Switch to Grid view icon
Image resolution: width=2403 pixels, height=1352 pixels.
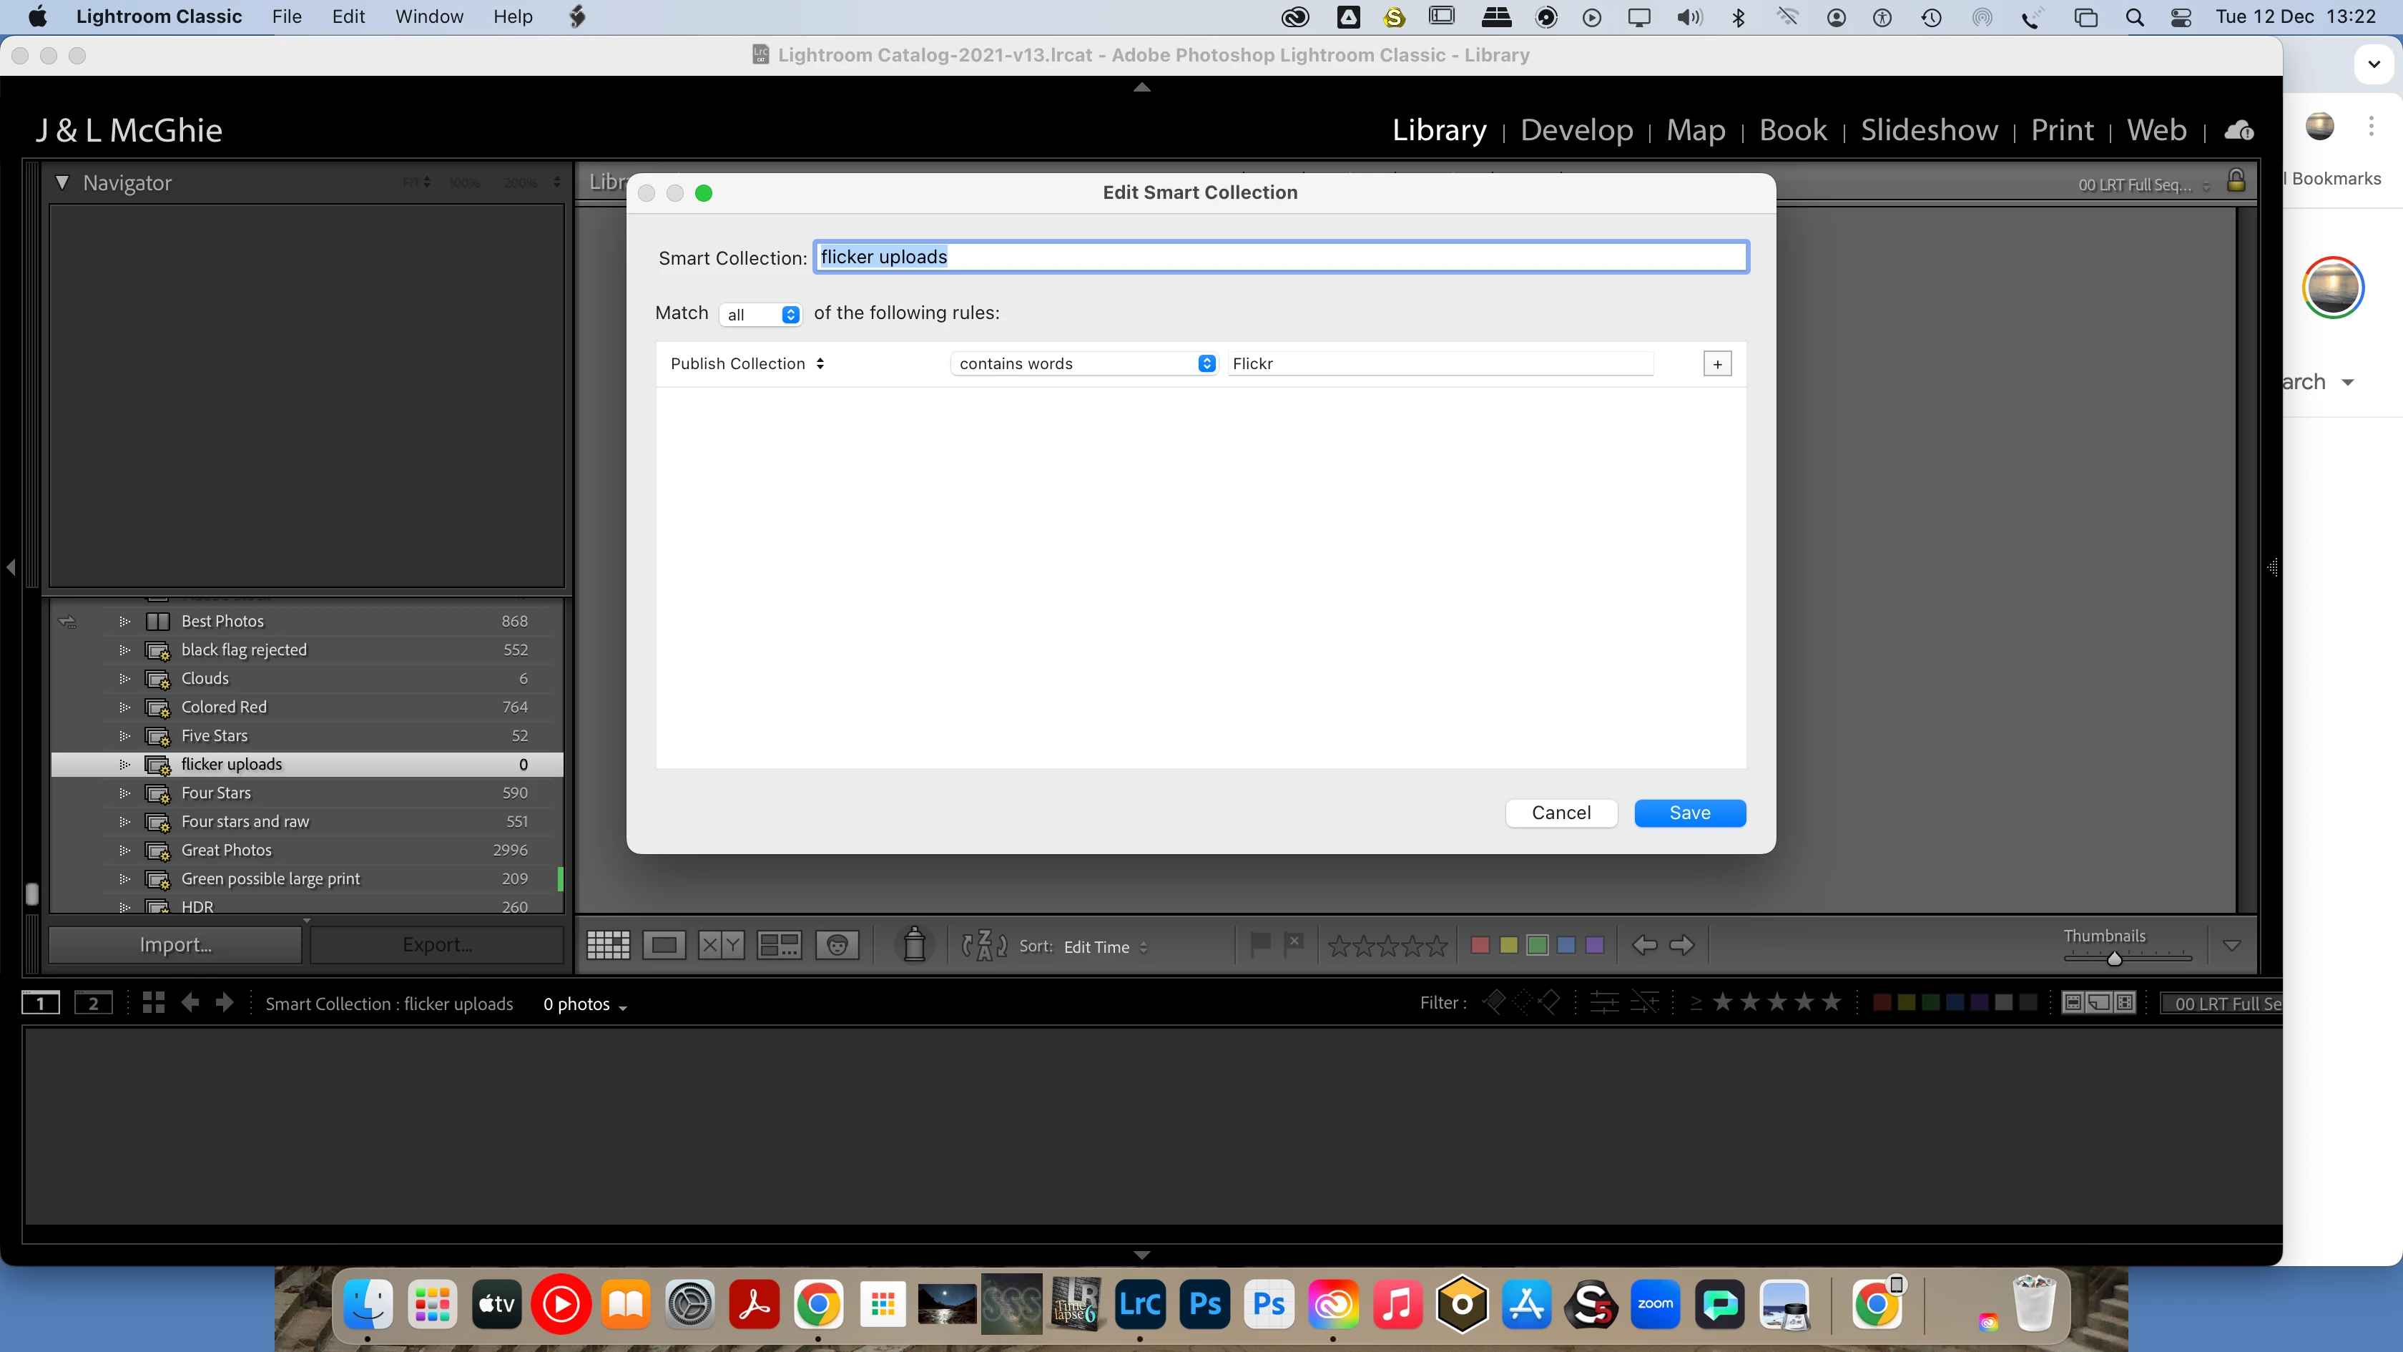(608, 945)
